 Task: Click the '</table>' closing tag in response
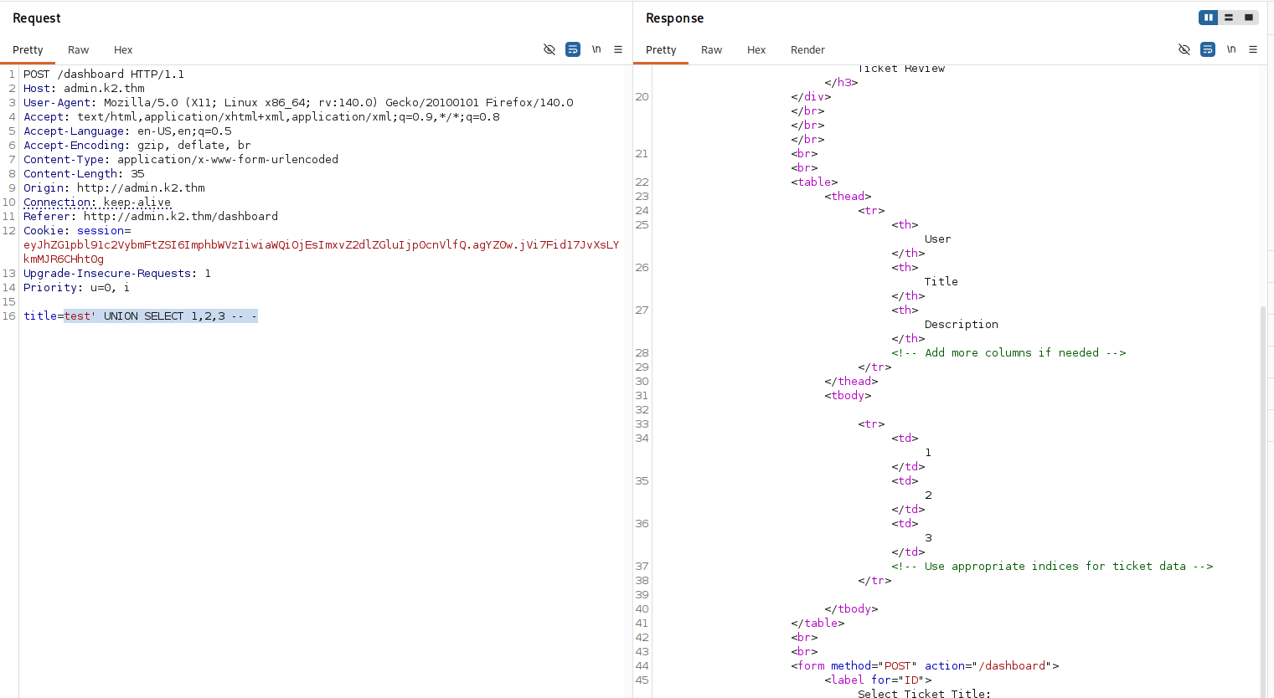[x=818, y=623]
